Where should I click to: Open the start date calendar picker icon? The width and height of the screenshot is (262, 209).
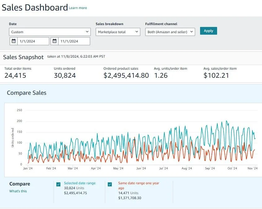(14, 41)
